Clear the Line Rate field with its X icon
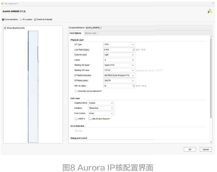The height and width of the screenshot is (172, 217). pyautogui.click(x=134, y=50)
